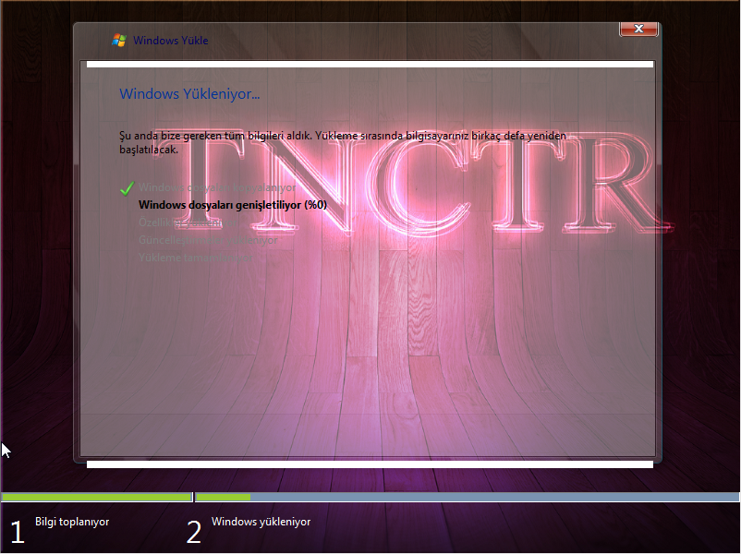Select the "Windows dosyaları genişletiliyor (%0)" step
Image resolution: width=741 pixels, height=554 pixels.
click(232, 205)
